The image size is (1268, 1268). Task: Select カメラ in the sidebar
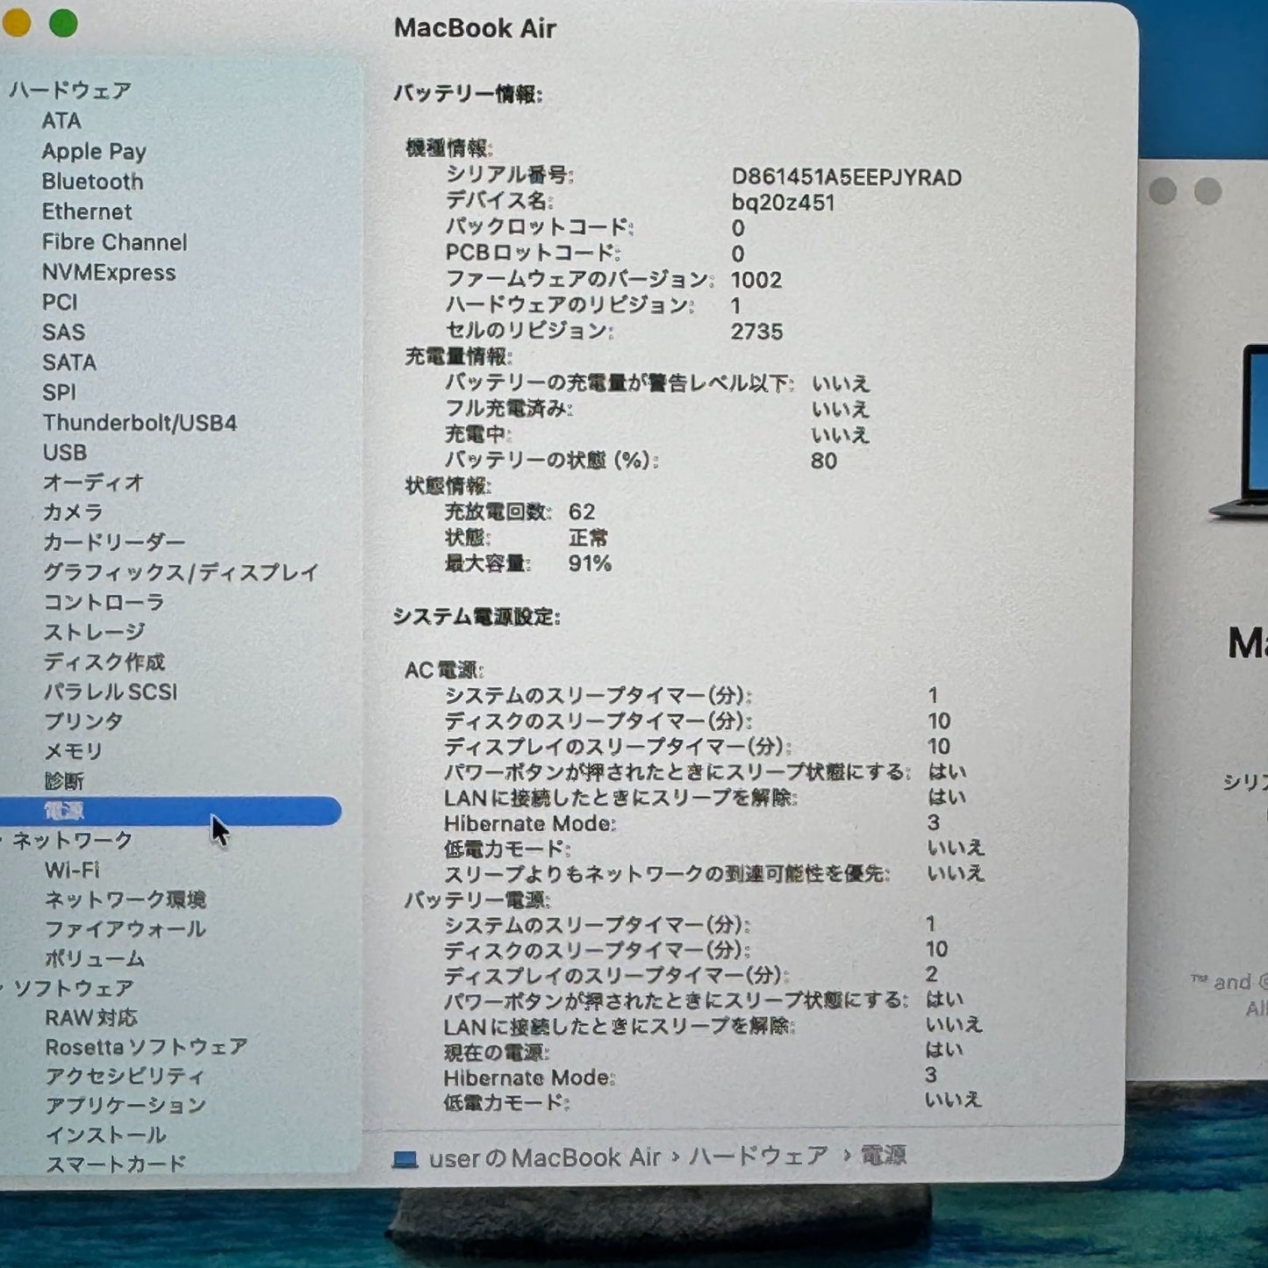(x=73, y=512)
